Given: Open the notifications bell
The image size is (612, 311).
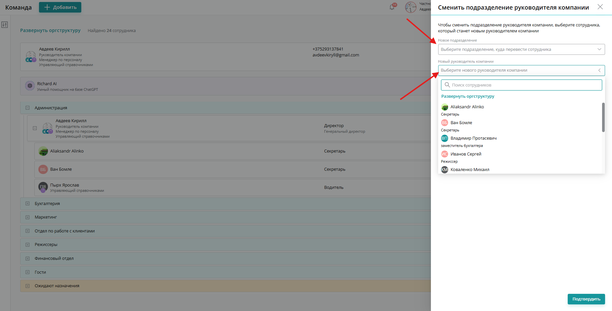Looking at the screenshot, I should [x=392, y=7].
